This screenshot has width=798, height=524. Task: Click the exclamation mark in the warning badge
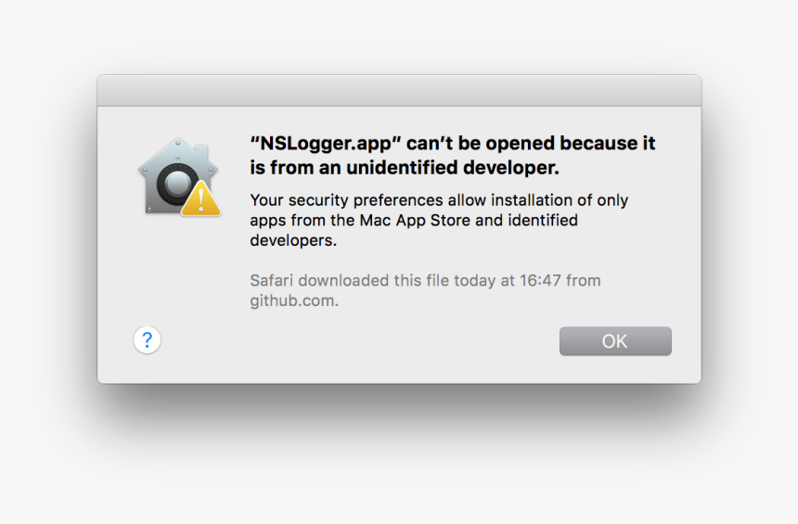[201, 200]
